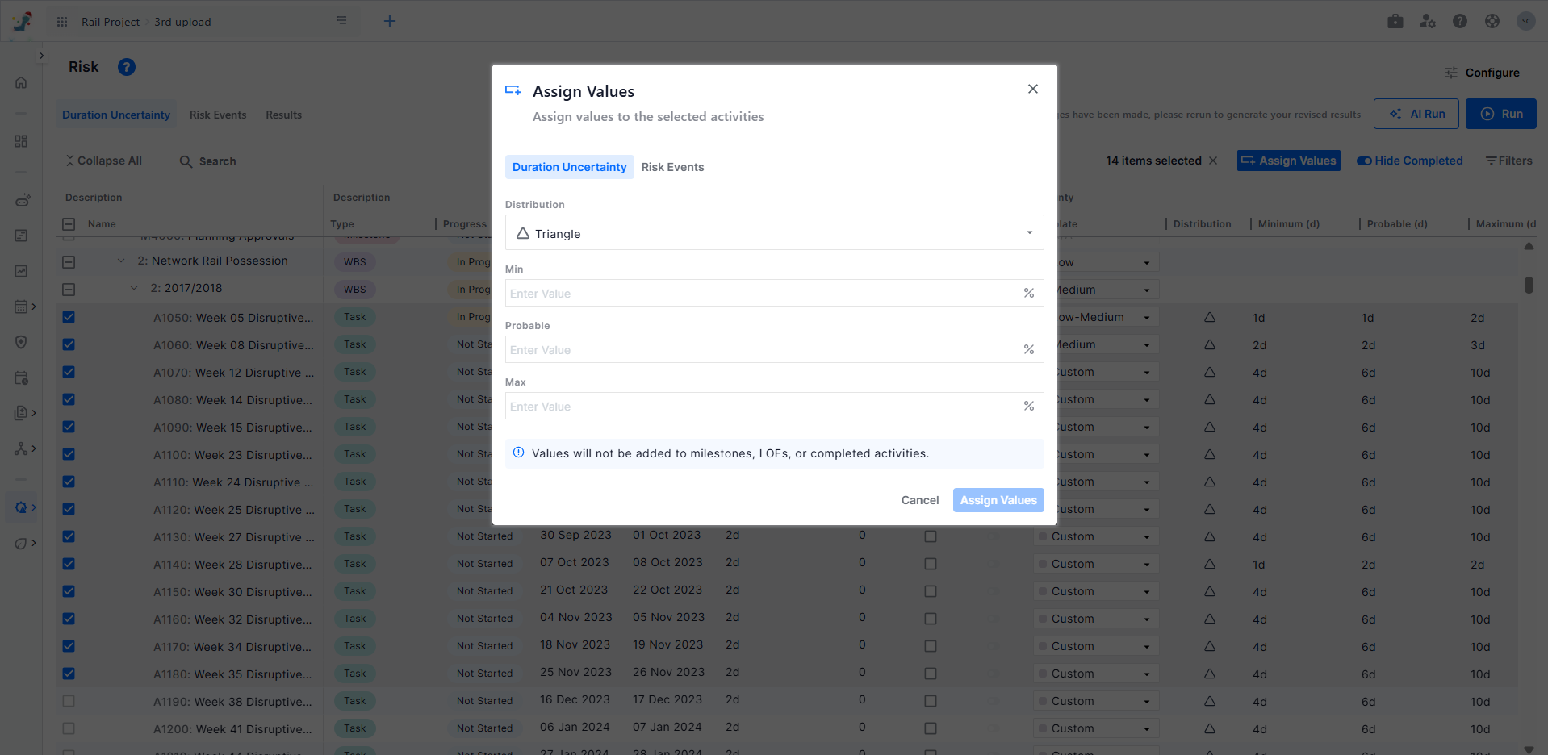Cancel the Assign Values dialog
The image size is (1548, 755).
[x=919, y=500]
